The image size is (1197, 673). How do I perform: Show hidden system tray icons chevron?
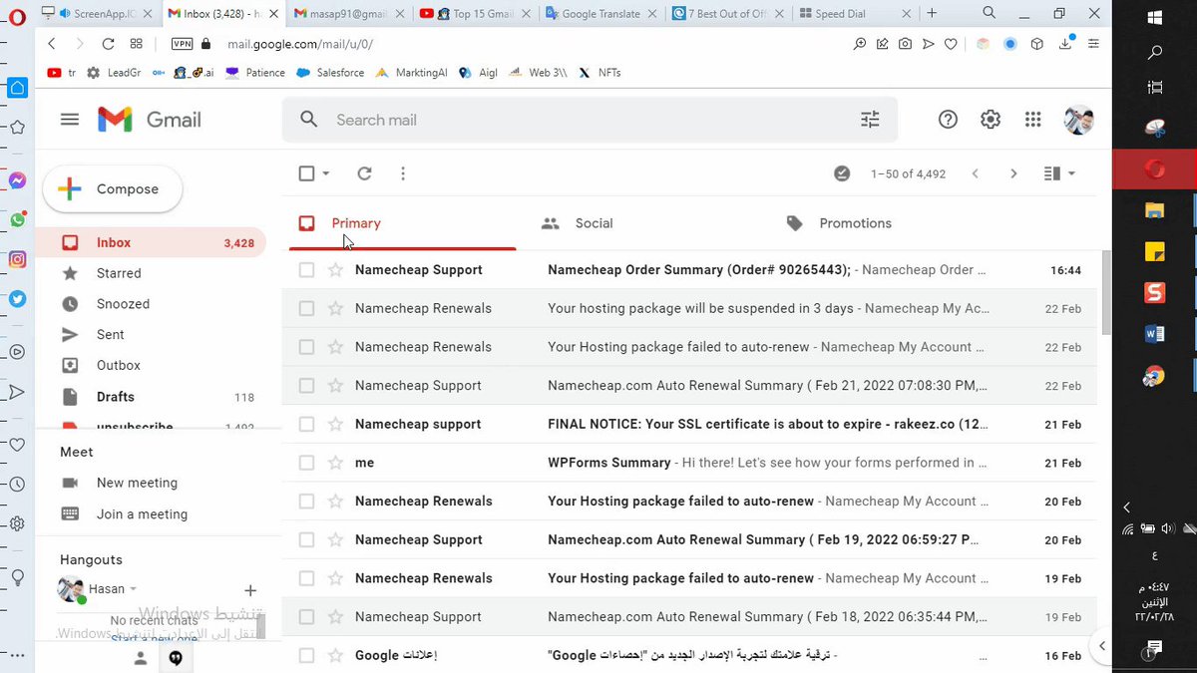click(x=1127, y=507)
